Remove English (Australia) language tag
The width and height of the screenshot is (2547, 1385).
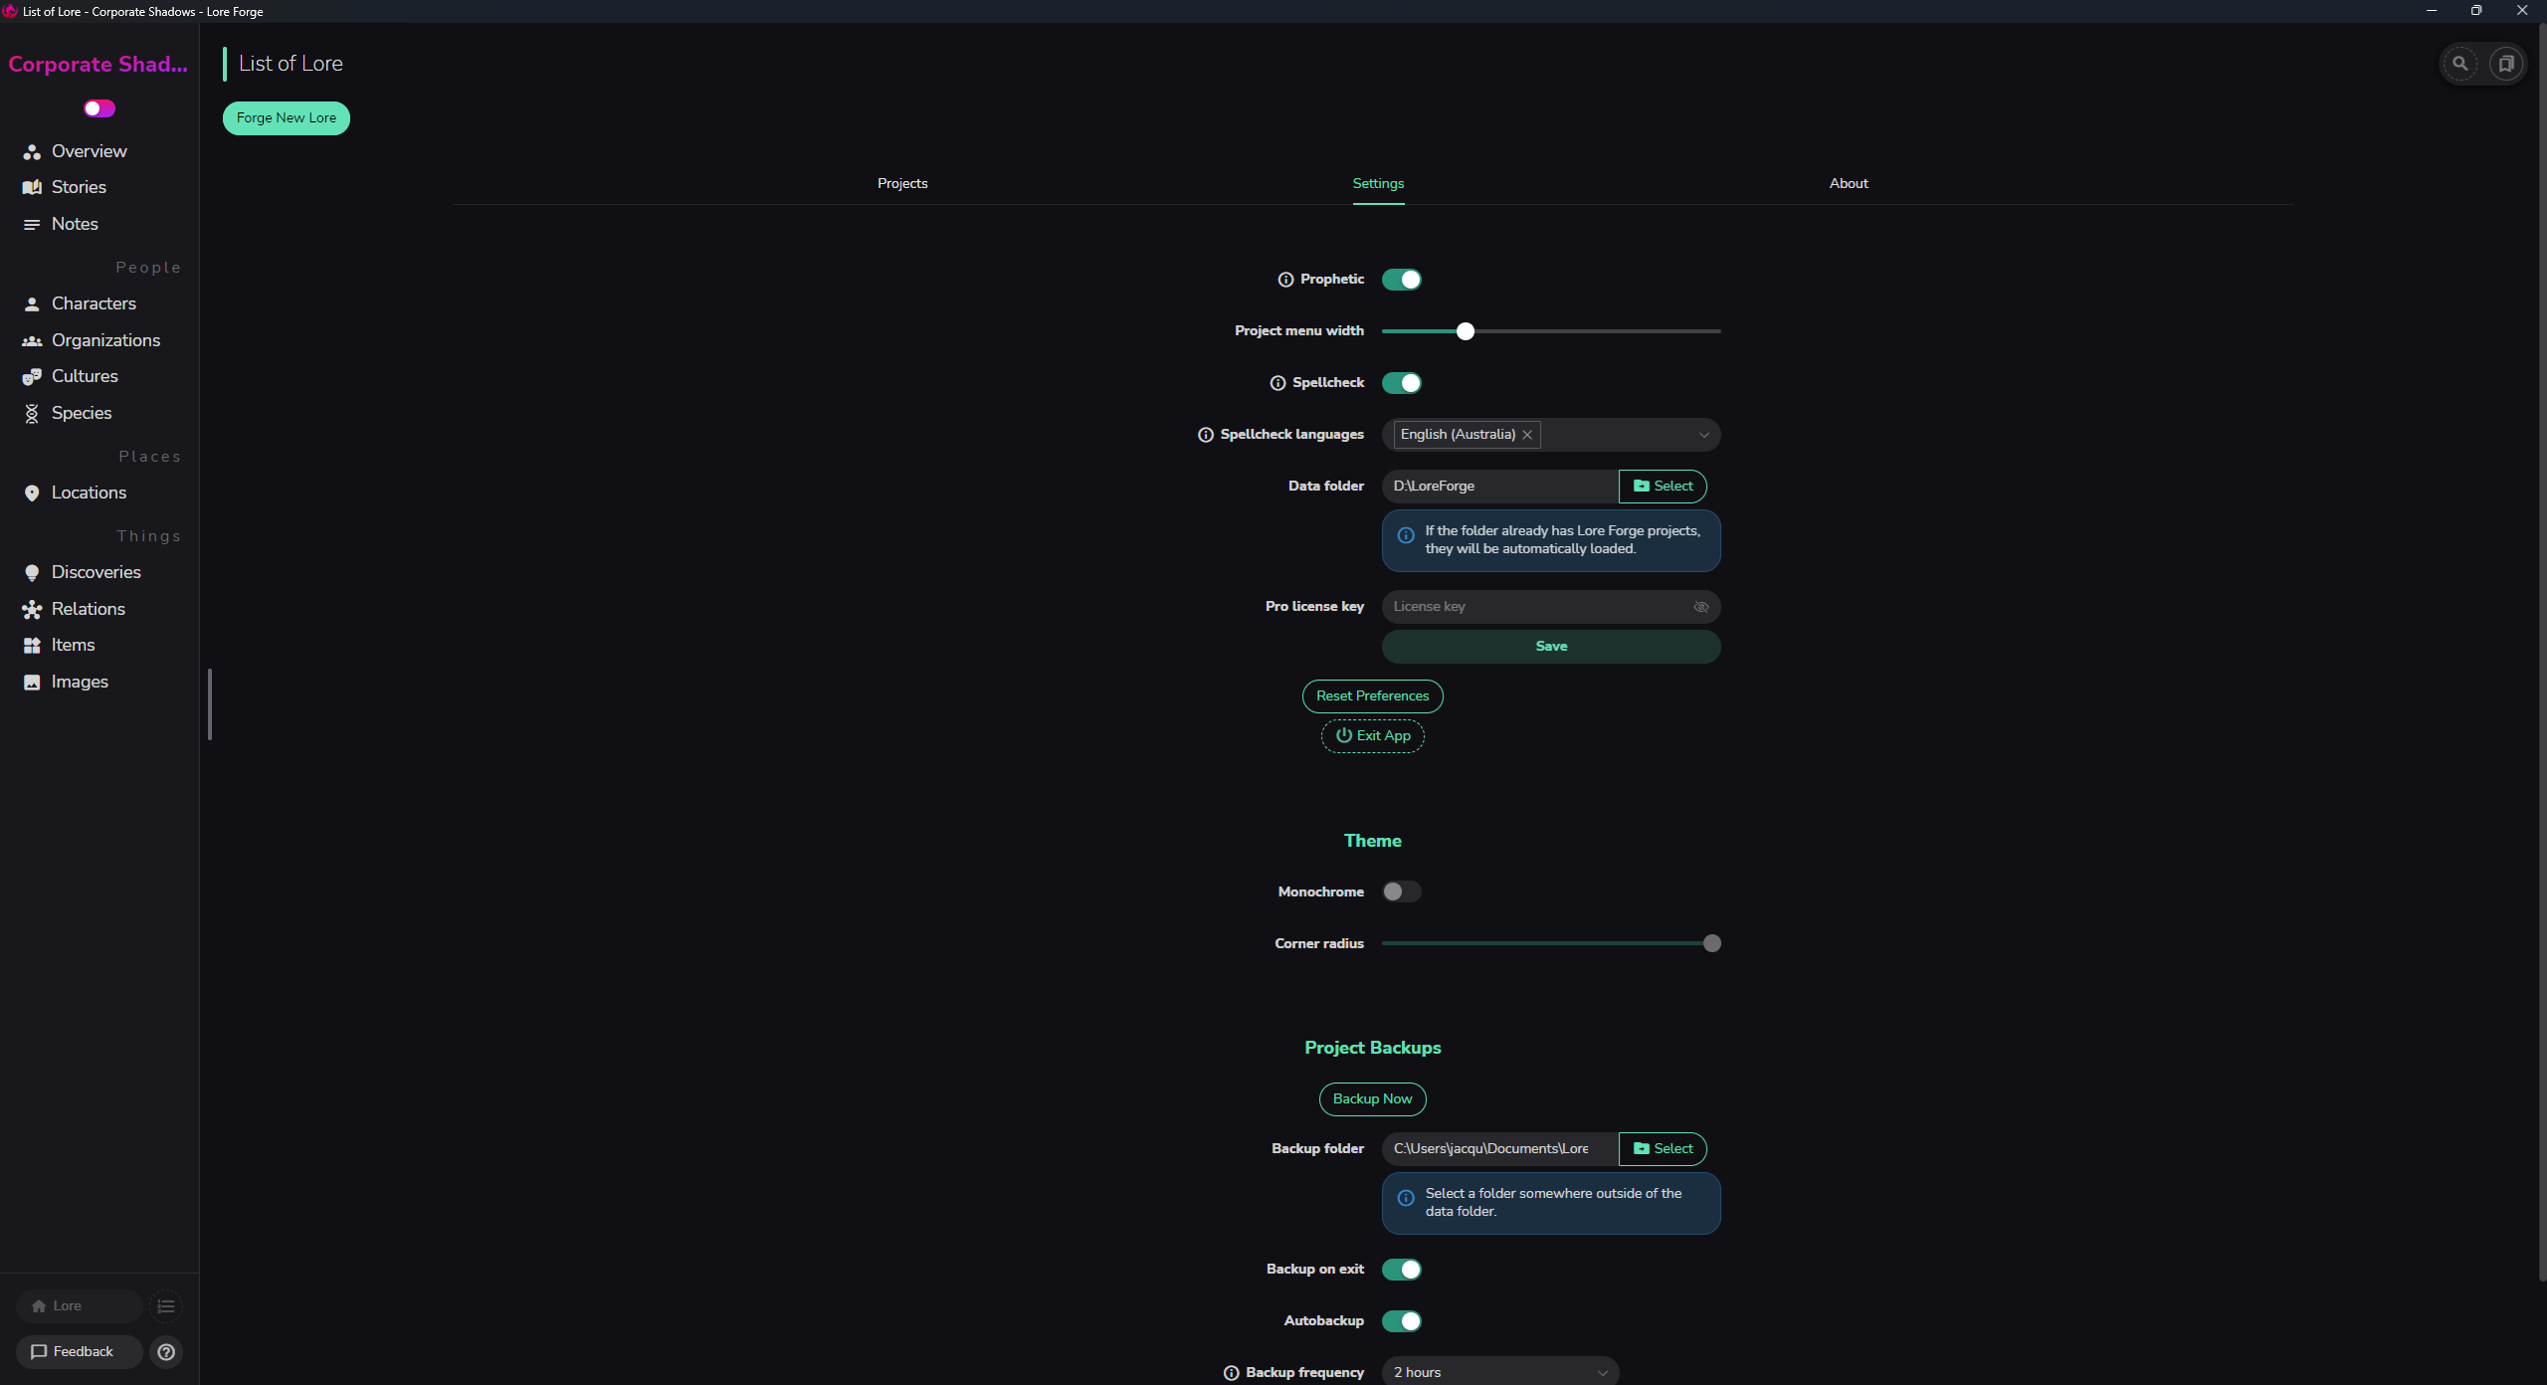pos(1527,435)
